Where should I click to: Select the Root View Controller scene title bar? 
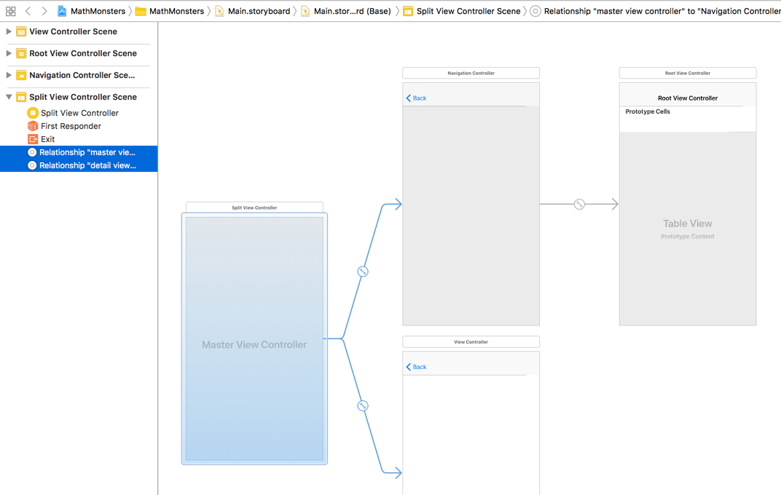pos(688,73)
